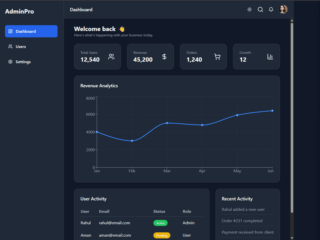Click the 12,540 total users value
The image size is (320, 240).
coord(90,60)
